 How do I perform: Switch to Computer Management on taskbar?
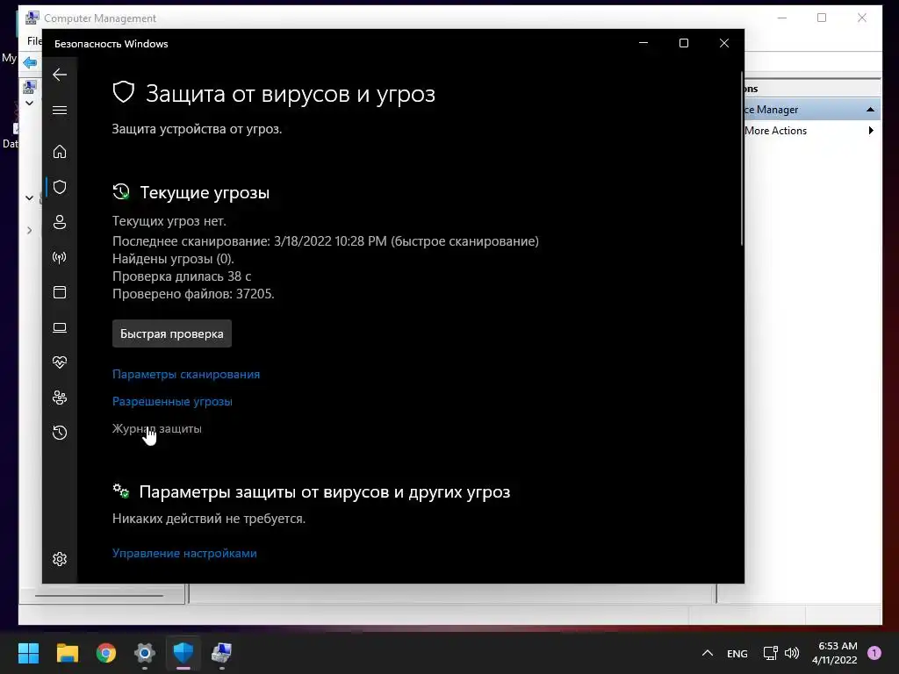221,653
